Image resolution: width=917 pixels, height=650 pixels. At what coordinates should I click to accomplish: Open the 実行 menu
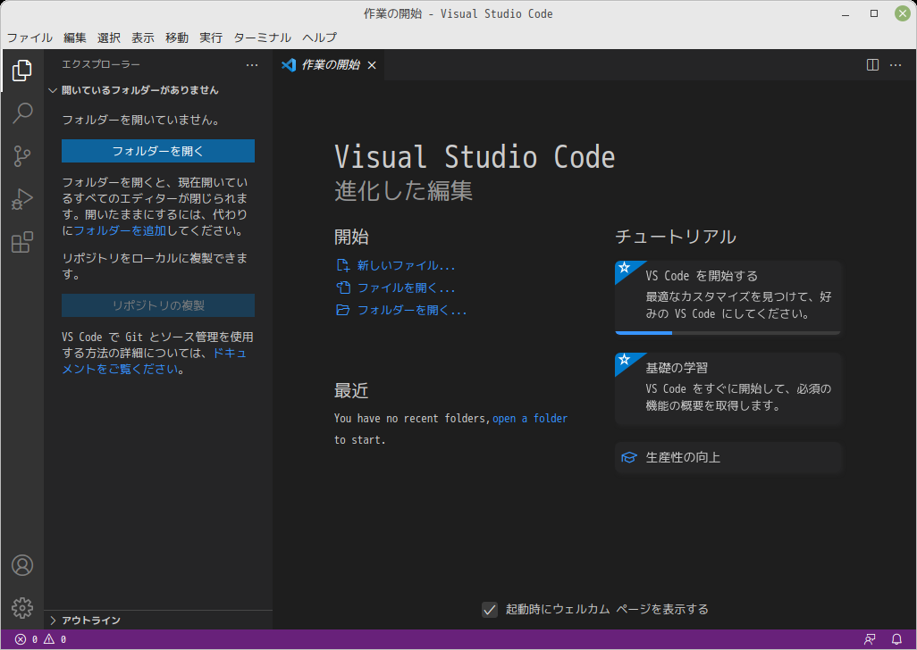(211, 38)
